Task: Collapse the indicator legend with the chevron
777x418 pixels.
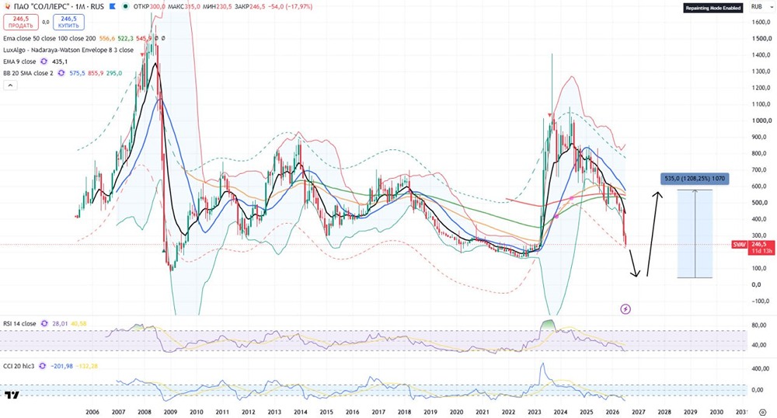Action: click(10, 85)
